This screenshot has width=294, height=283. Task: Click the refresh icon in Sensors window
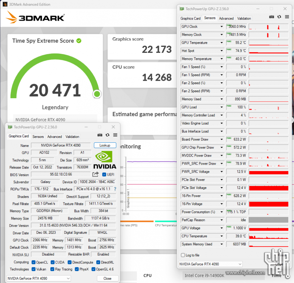point(279,17)
